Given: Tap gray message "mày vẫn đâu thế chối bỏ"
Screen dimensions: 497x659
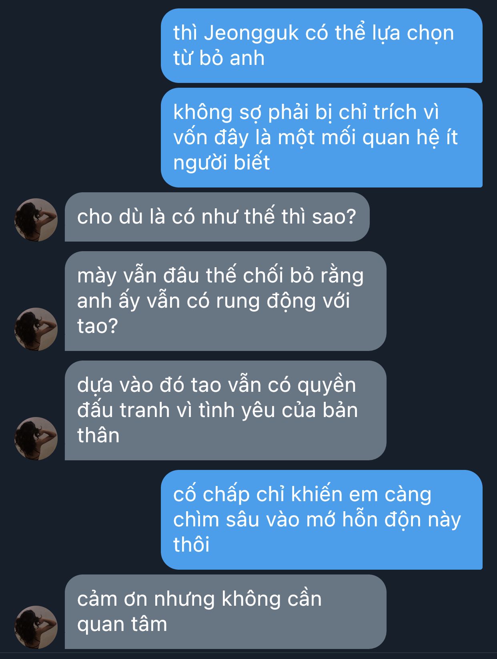Looking at the screenshot, I should coord(225,301).
